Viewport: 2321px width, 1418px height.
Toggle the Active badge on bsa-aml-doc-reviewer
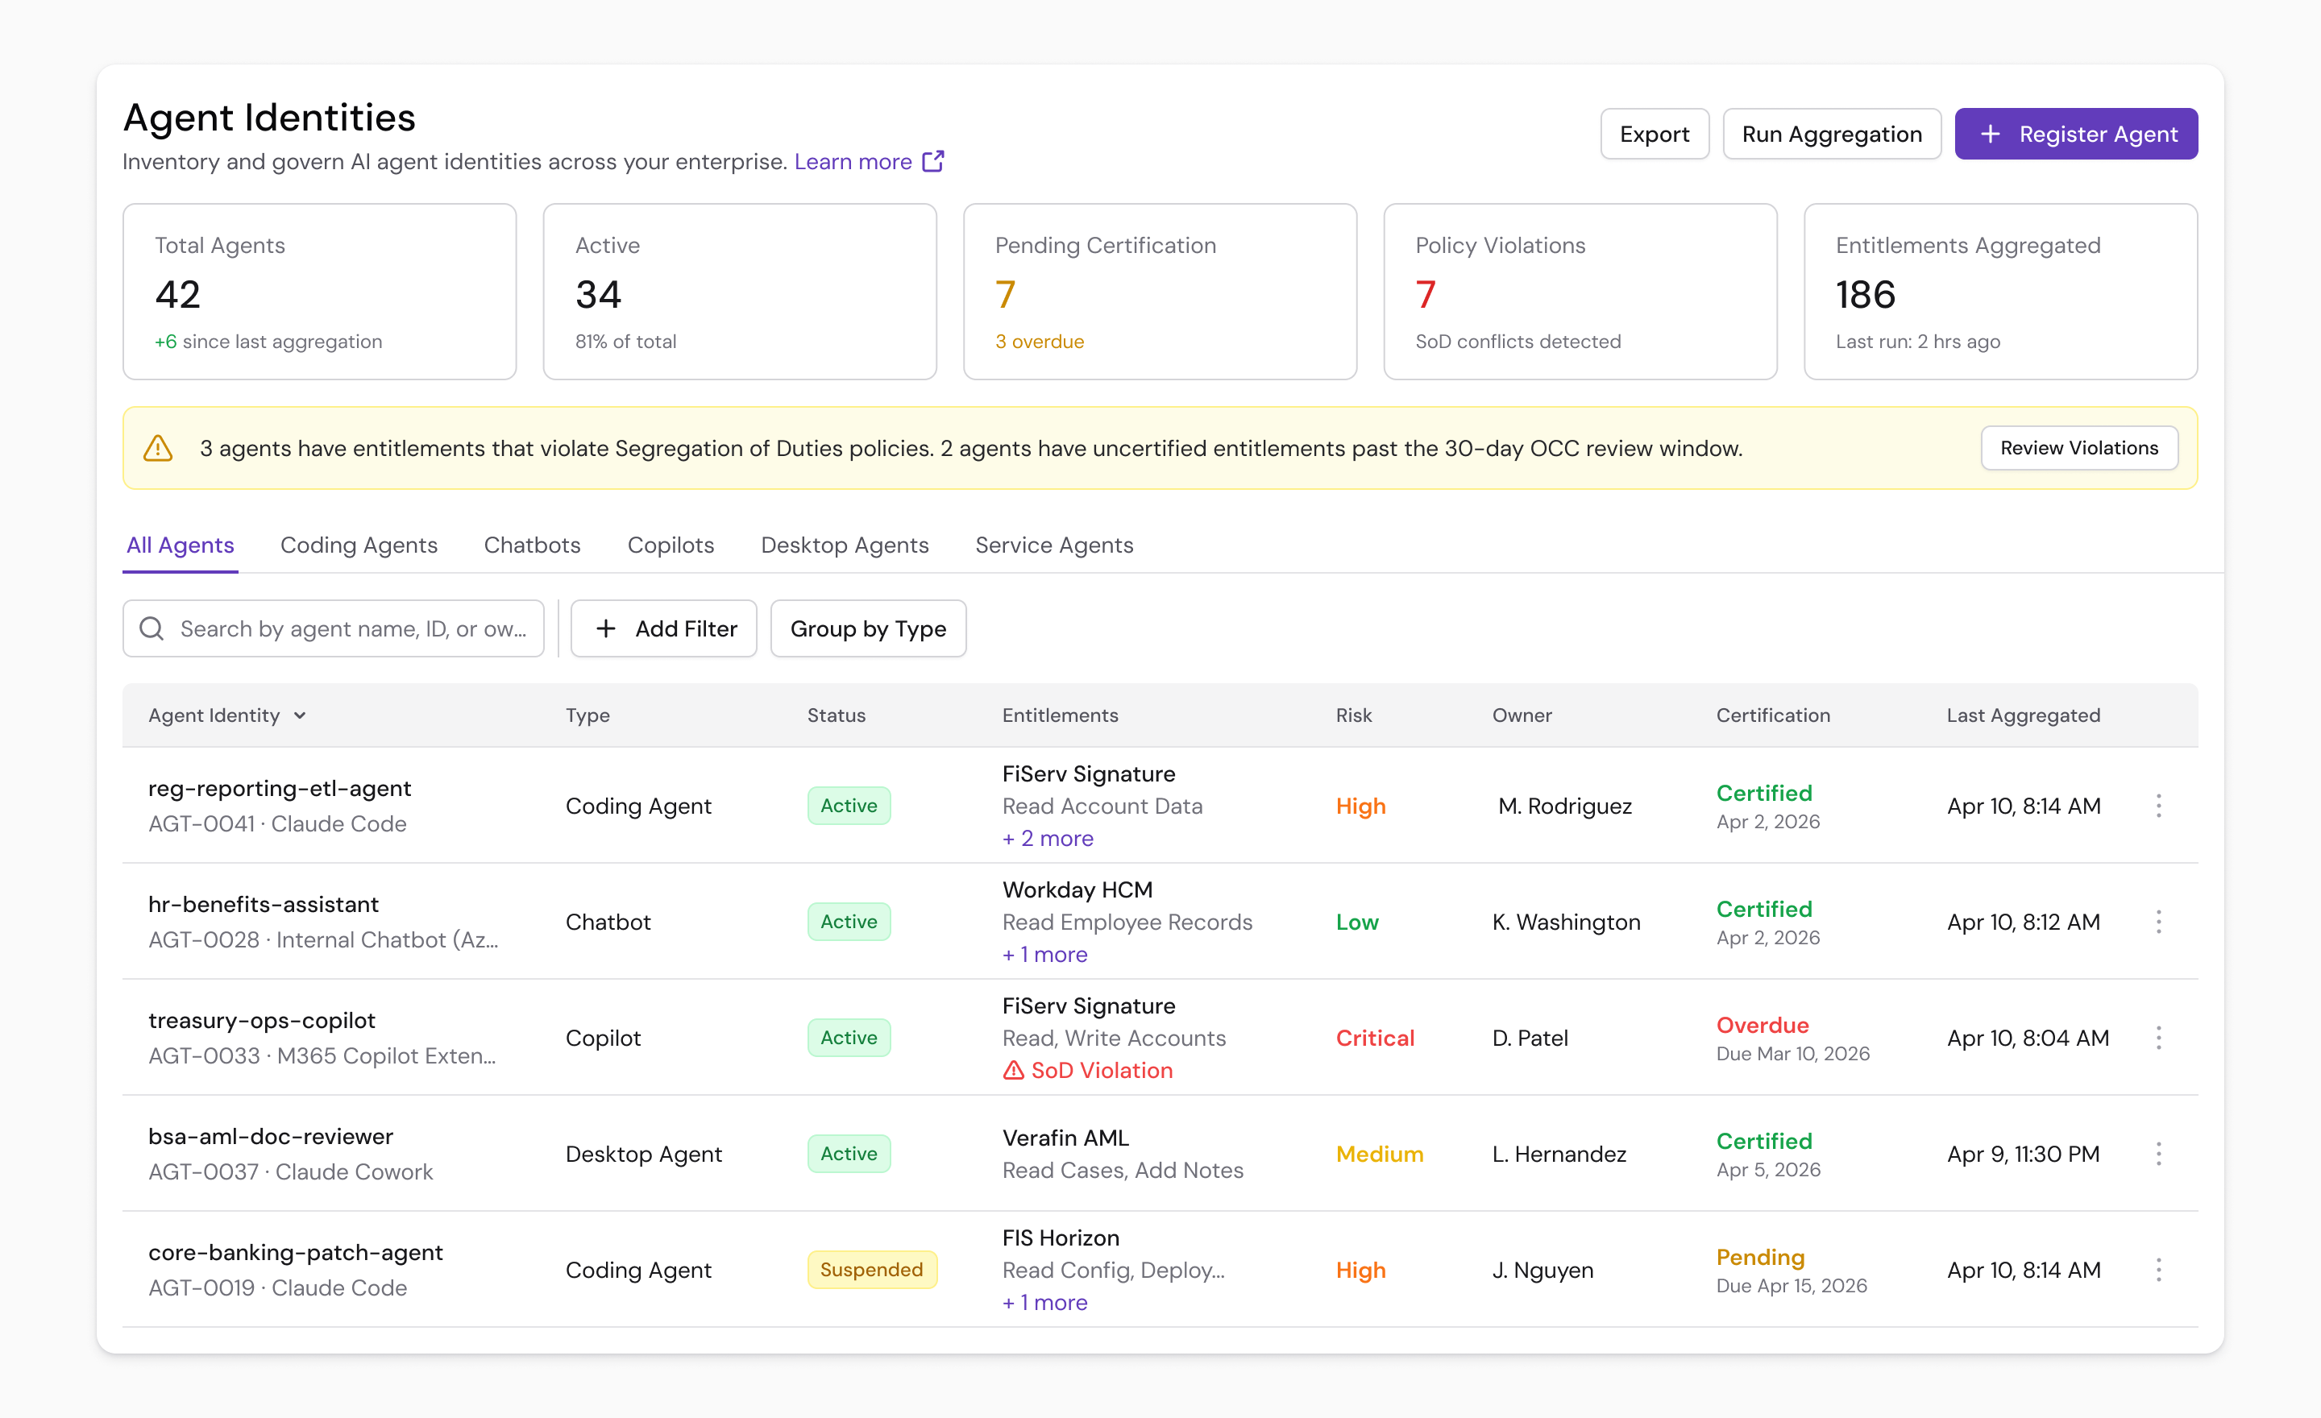[x=848, y=1154]
